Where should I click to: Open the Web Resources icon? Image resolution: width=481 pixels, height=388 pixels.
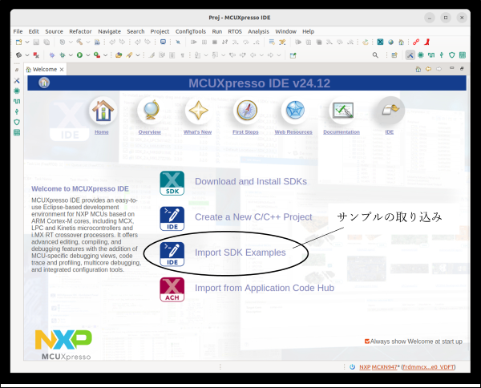coord(293,111)
